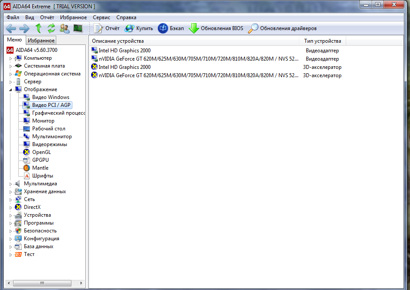Viewport: 410px width, 290px height.
Task: Expand the Мультимедиа tree node
Action: coord(11,184)
